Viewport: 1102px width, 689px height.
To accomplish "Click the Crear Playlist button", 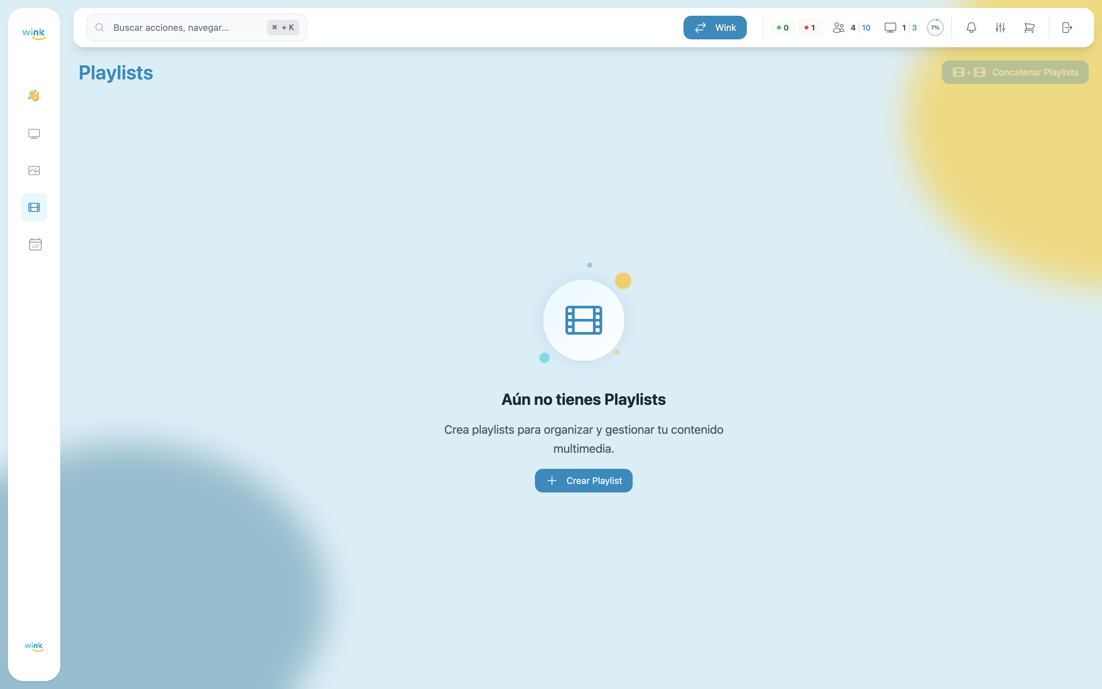I will pos(583,480).
